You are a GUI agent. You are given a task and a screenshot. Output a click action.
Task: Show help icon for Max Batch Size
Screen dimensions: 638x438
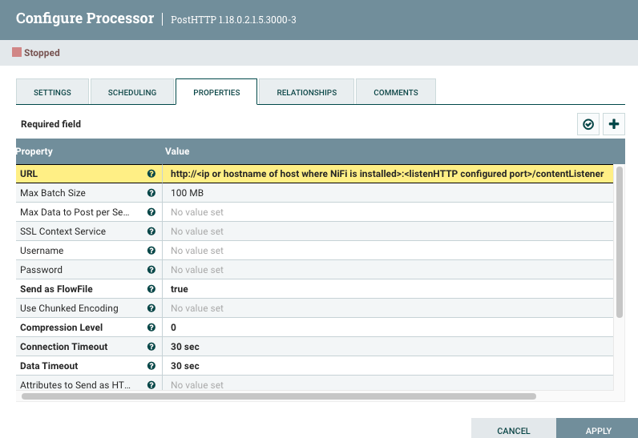coord(151,193)
